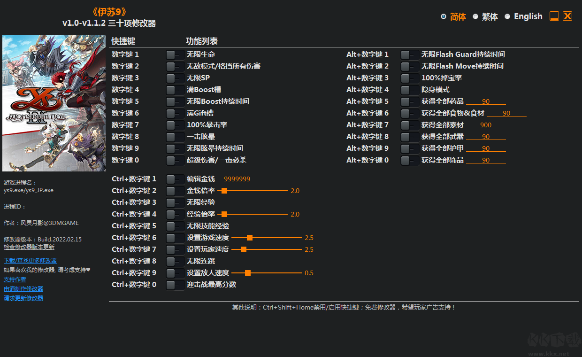The height and width of the screenshot is (357, 582).
Task: Toggle 经验倍率 switch
Action: pos(175,215)
